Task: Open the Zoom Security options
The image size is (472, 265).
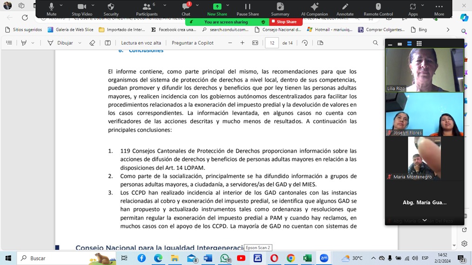Action: tap(111, 9)
